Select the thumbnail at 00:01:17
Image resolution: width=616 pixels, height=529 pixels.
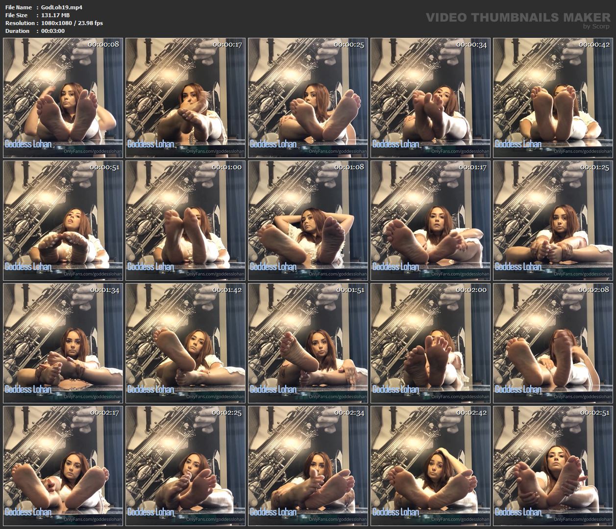click(x=430, y=221)
